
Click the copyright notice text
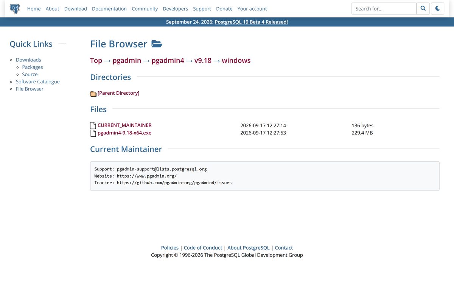tap(227, 255)
